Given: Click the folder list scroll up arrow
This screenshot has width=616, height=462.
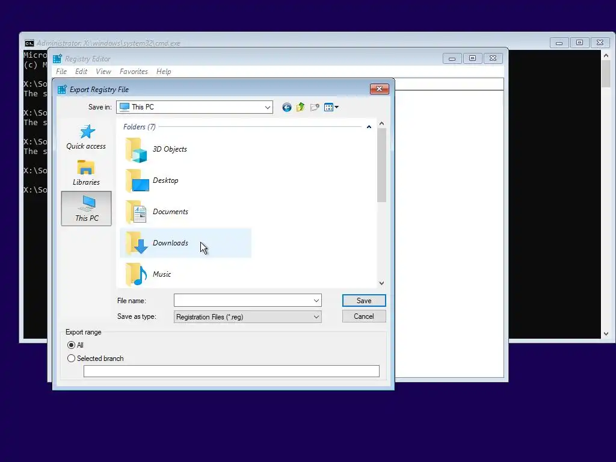Looking at the screenshot, I should click(381, 123).
